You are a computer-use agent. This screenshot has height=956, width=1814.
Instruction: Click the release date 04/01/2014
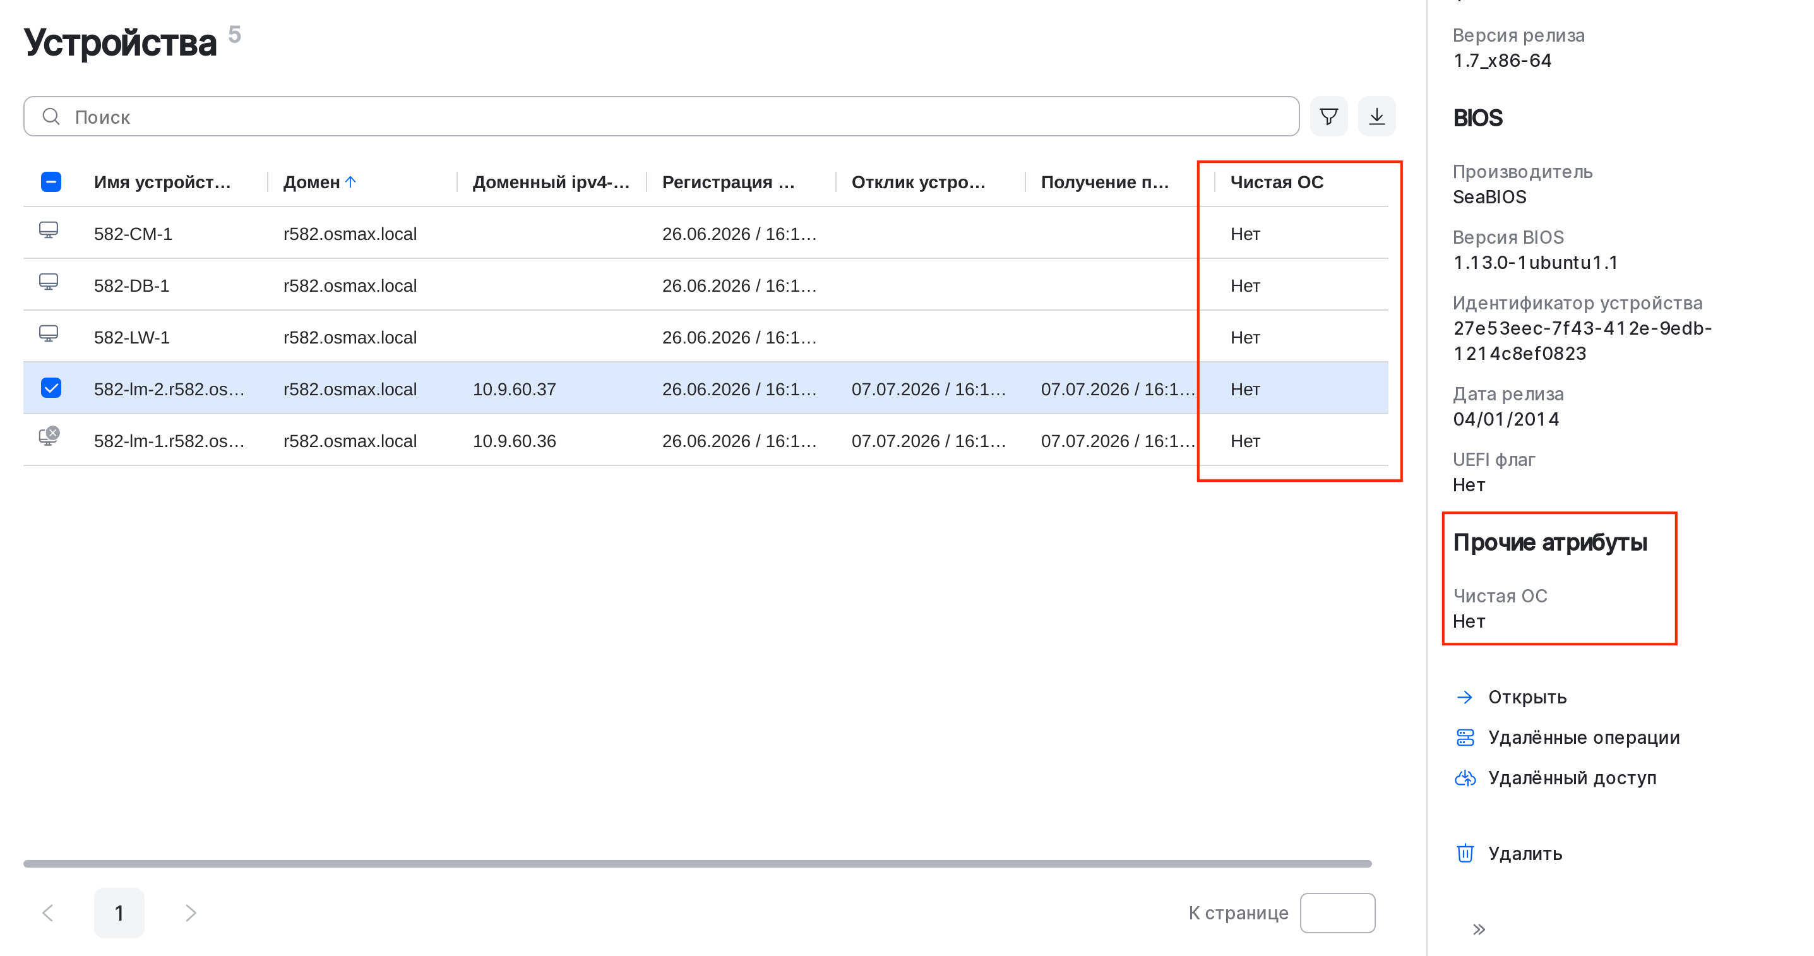tap(1506, 419)
